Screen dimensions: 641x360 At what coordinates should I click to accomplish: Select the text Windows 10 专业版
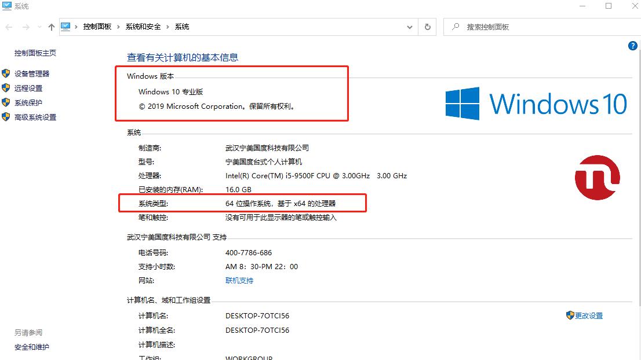click(x=170, y=92)
